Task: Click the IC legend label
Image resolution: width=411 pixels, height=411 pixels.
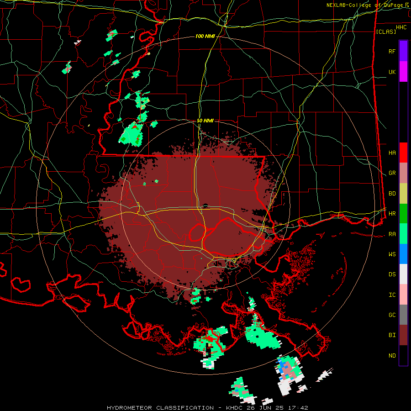Action: pos(392,295)
